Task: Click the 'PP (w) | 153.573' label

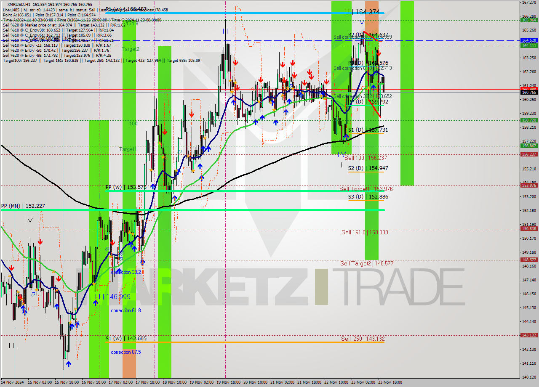Action: click(126, 187)
